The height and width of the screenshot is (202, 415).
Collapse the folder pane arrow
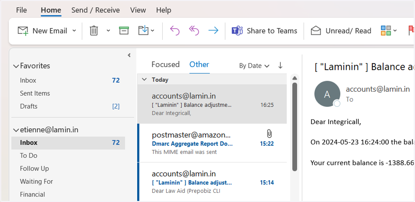click(129, 55)
